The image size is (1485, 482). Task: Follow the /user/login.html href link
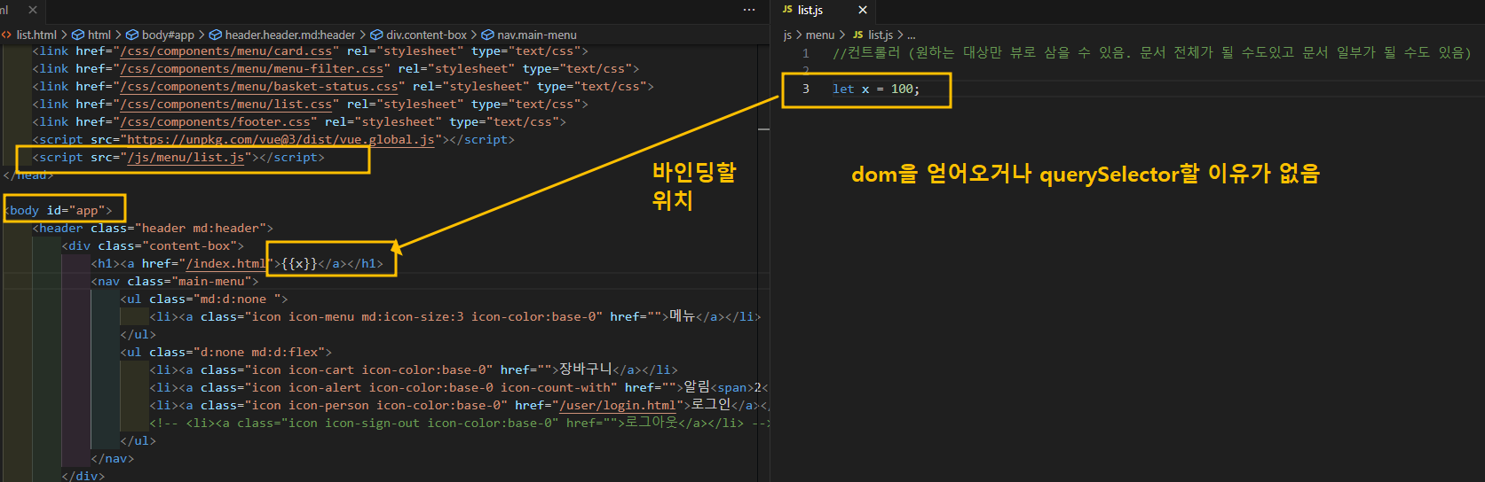pyautogui.click(x=617, y=406)
